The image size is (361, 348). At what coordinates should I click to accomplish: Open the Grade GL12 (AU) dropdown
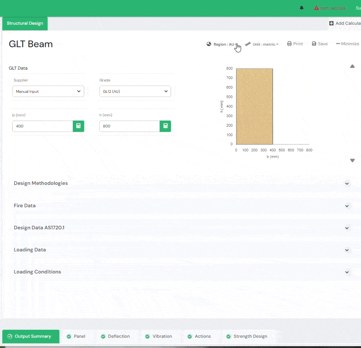135,91
